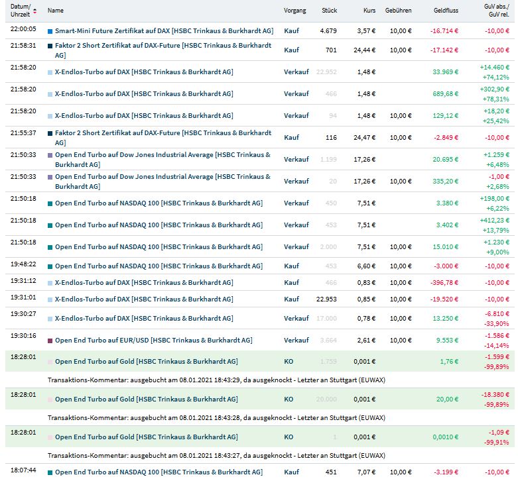
Task: Open NASDAQ 100 Turbo Kauf link at 18:07:44
Action: tap(159, 472)
